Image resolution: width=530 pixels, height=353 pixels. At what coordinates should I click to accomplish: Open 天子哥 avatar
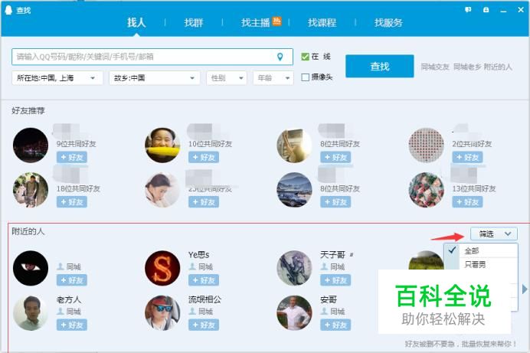(x=294, y=268)
